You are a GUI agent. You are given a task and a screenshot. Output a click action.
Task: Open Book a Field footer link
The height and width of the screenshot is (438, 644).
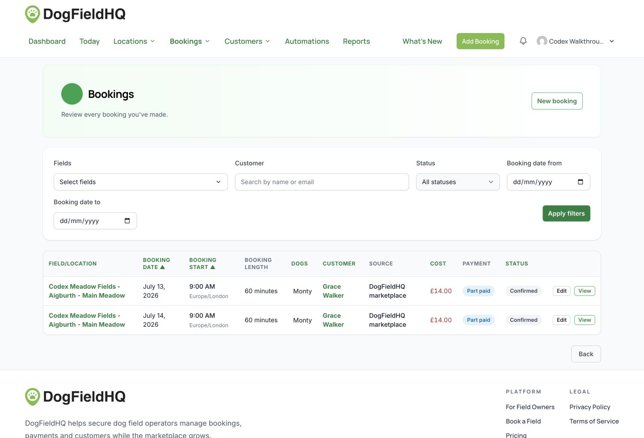click(523, 421)
